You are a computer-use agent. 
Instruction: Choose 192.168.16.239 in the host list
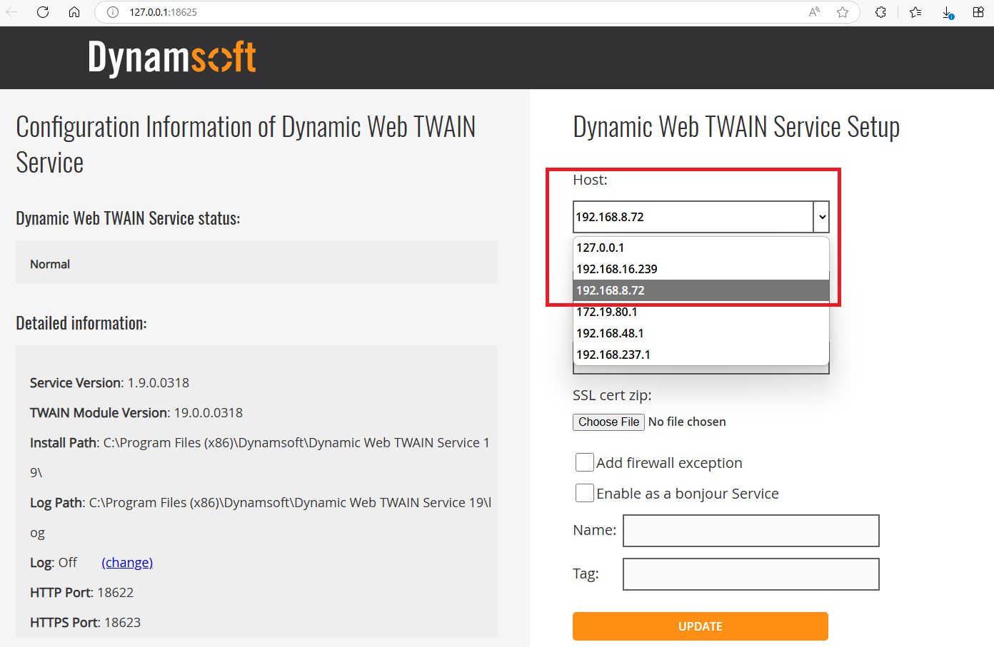pos(617,269)
